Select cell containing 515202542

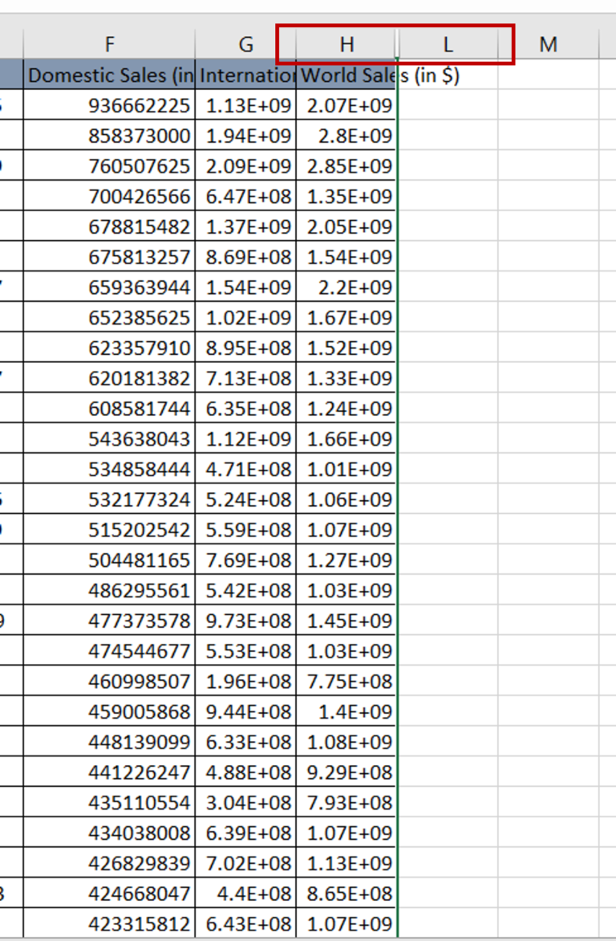[x=109, y=529]
